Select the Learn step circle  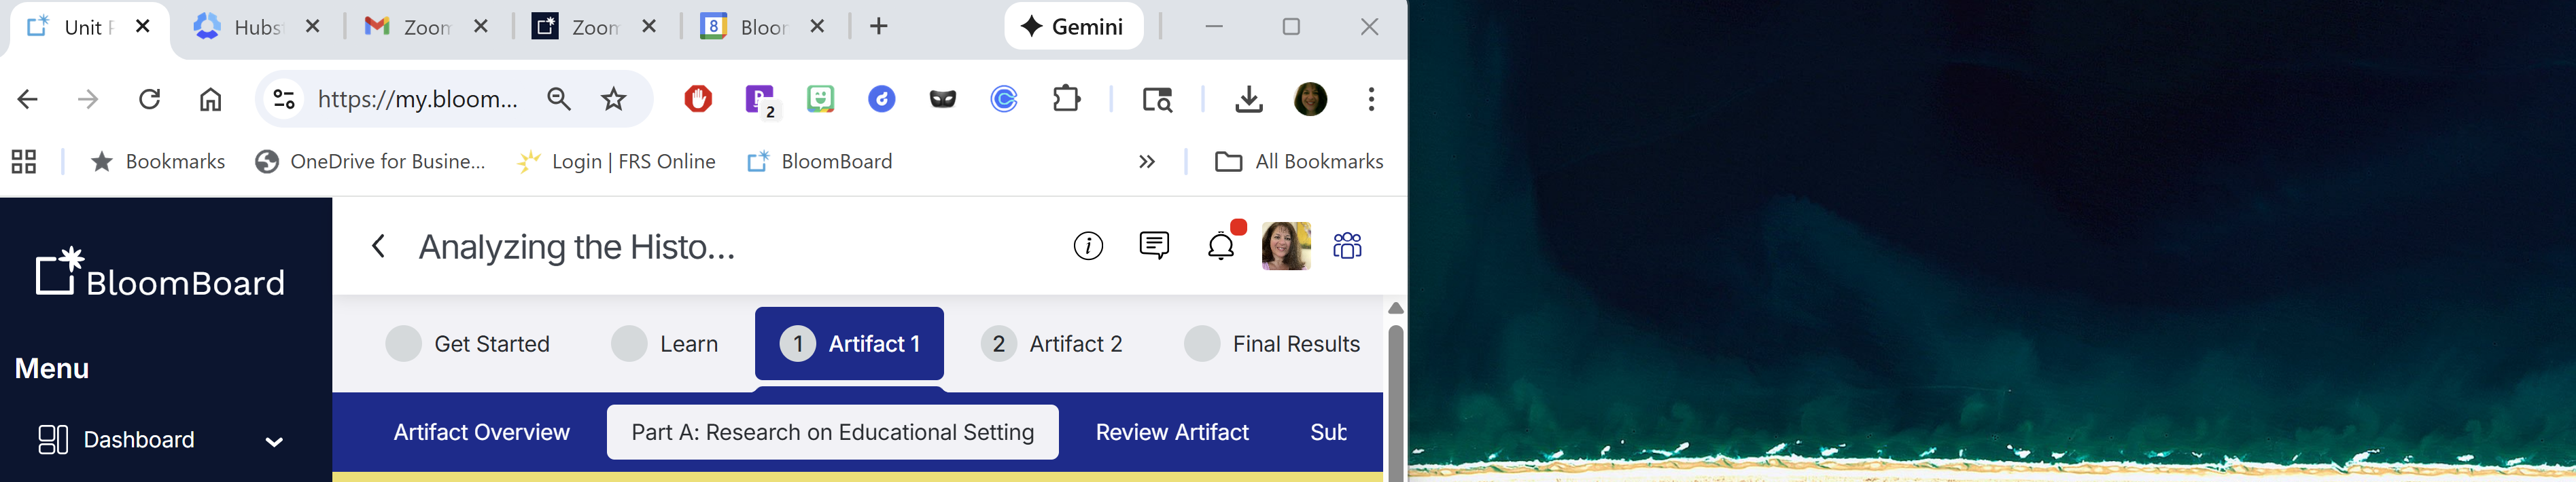(629, 344)
